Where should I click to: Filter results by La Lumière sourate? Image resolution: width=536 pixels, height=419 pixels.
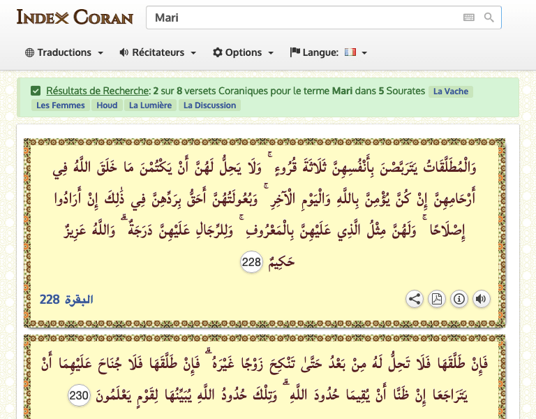(151, 105)
